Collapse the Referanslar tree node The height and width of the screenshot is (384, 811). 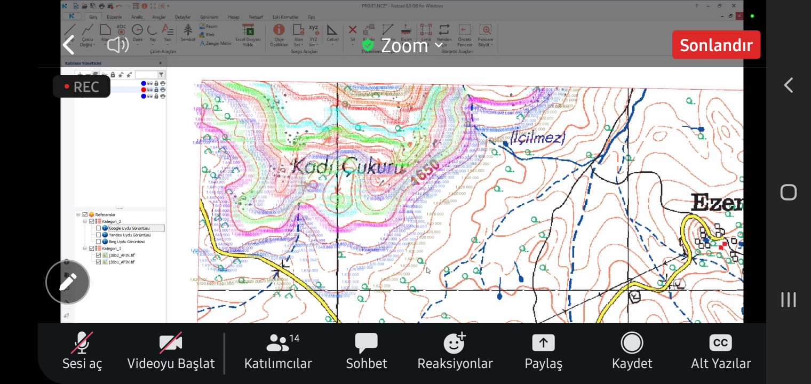click(x=78, y=215)
